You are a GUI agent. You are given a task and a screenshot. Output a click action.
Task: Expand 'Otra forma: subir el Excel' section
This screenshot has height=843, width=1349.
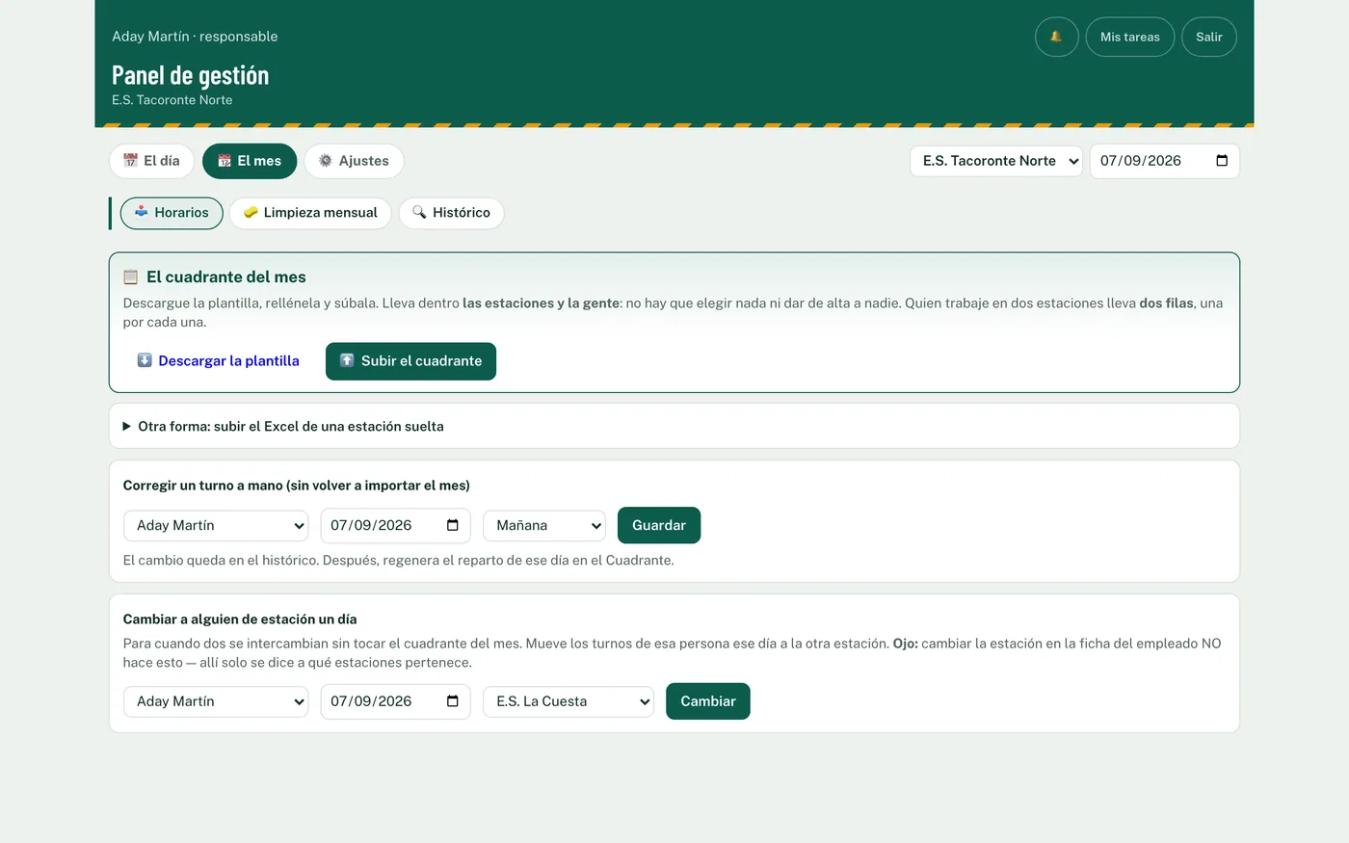tap(674, 426)
